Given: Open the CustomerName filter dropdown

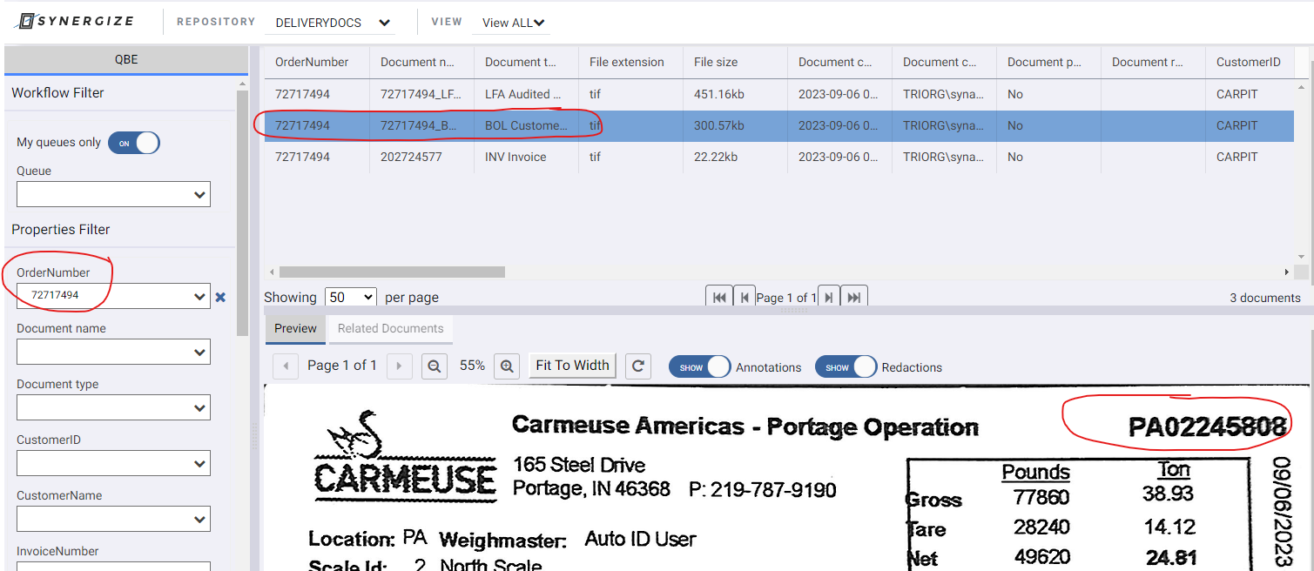Looking at the screenshot, I should (113, 519).
